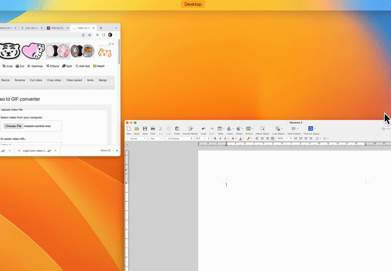Select justify alignment in word processor
Image resolution: width=391 pixels, height=271 pixels.
pos(272,138)
